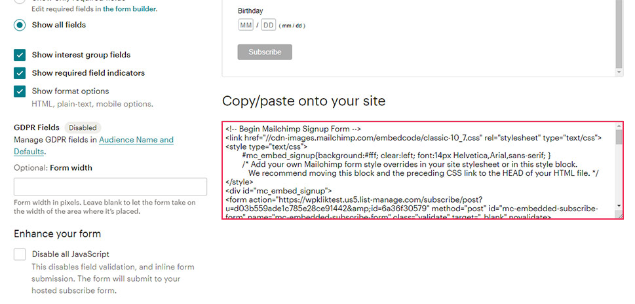Click the Optional: Form width label
This screenshot has height=304, width=635.
pyautogui.click(x=53, y=168)
